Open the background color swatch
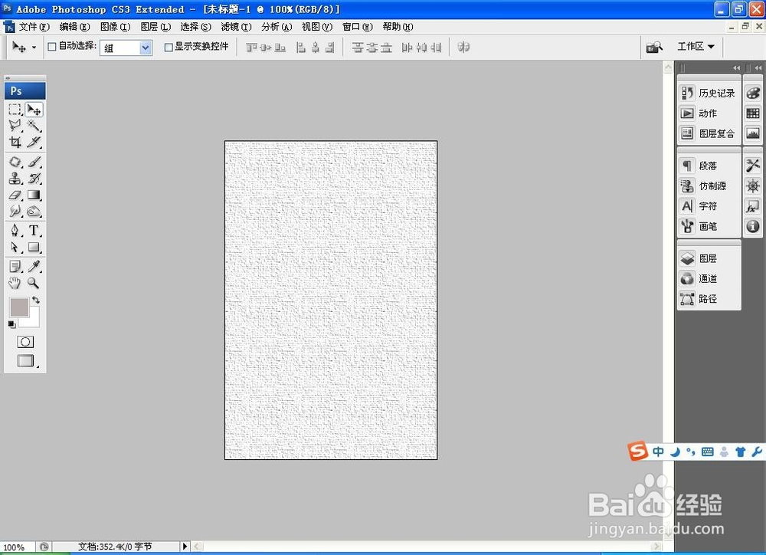Viewport: 766px width, 555px height. [x=33, y=320]
